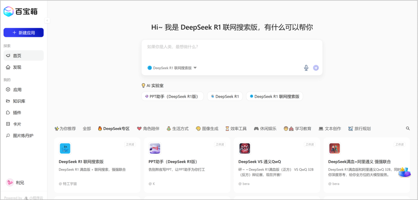Click the 工作流 tag on DeepSeek VS 通义QwQ card
This screenshot has width=418, height=200.
310,145
